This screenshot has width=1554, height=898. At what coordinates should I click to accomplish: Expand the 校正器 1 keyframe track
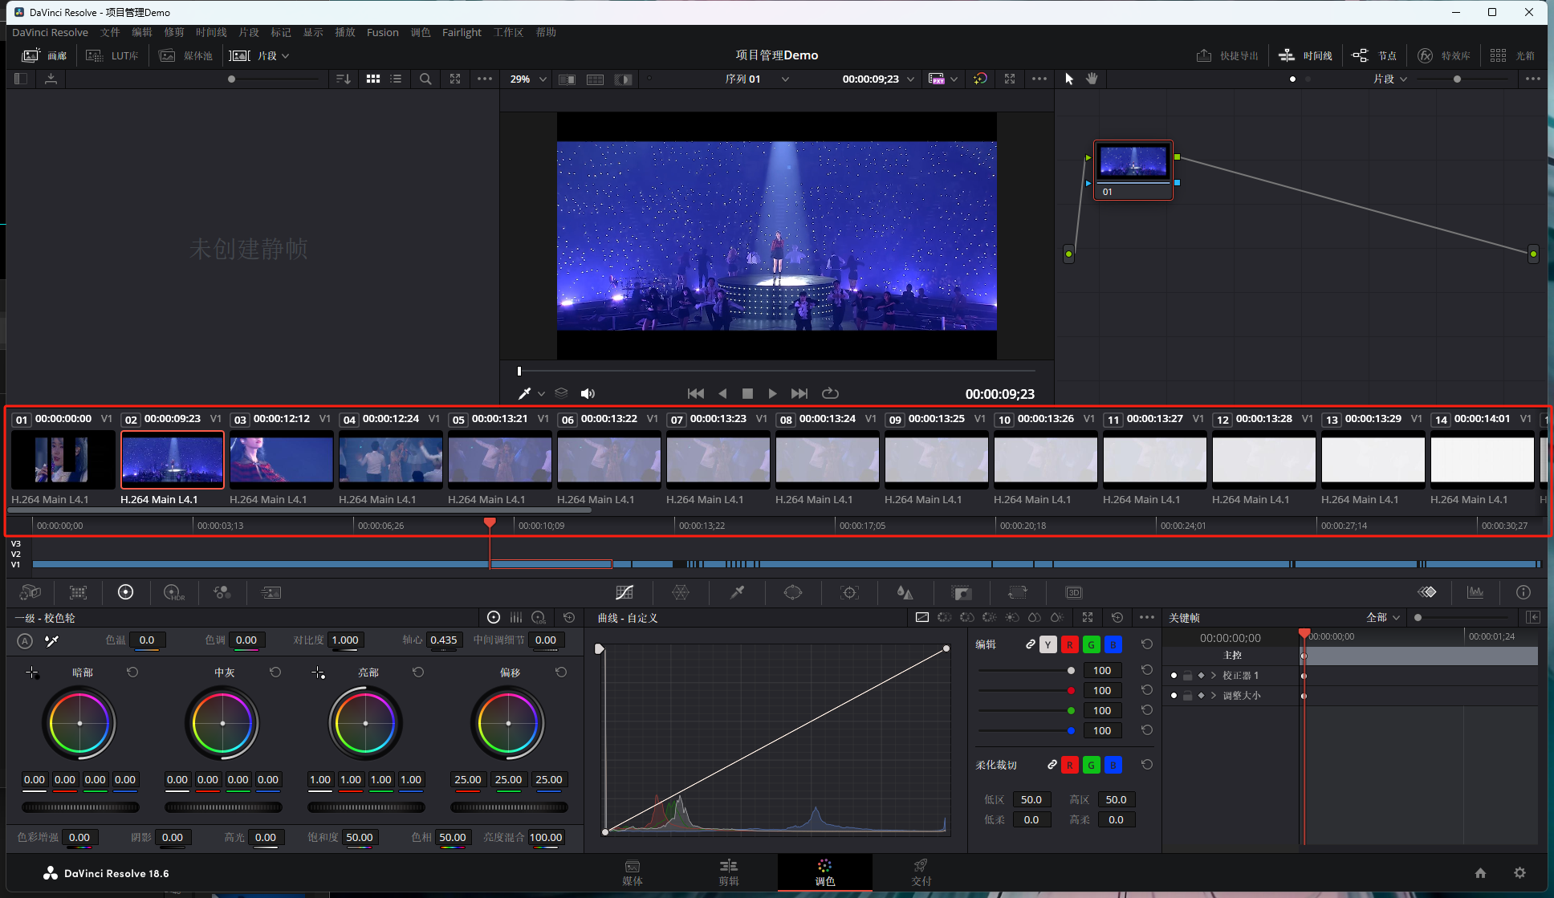point(1214,676)
